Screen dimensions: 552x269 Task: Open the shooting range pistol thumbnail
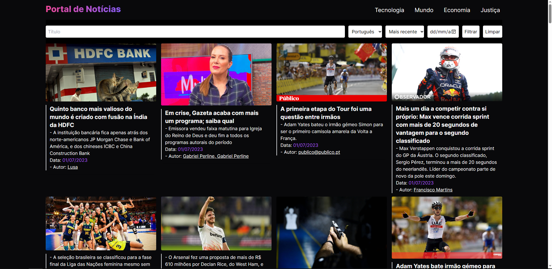point(332,232)
